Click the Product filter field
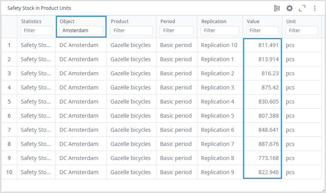This screenshot has height=193, width=326. pyautogui.click(x=131, y=31)
